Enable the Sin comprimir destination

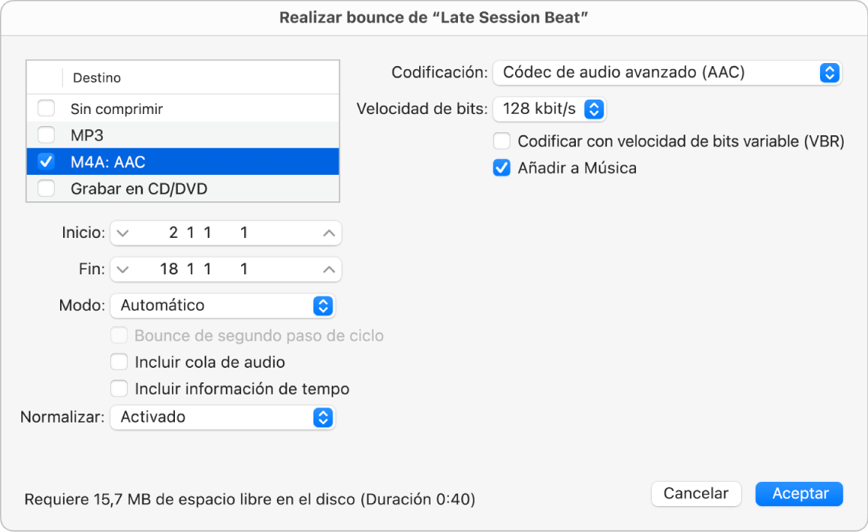[46, 108]
